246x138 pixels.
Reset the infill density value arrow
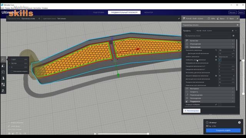click(216, 50)
